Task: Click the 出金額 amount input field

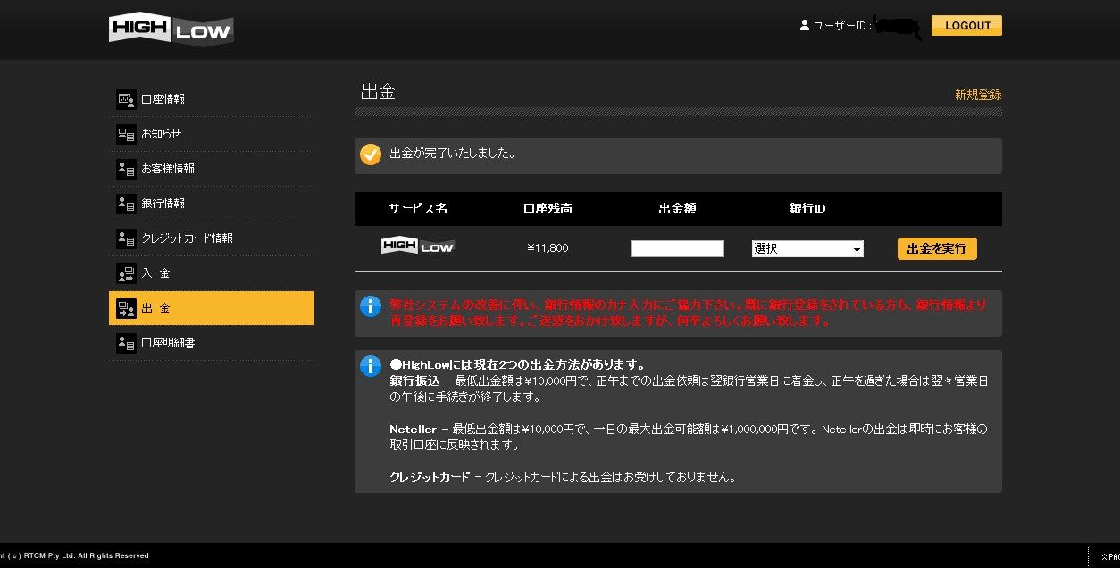Action: click(678, 248)
